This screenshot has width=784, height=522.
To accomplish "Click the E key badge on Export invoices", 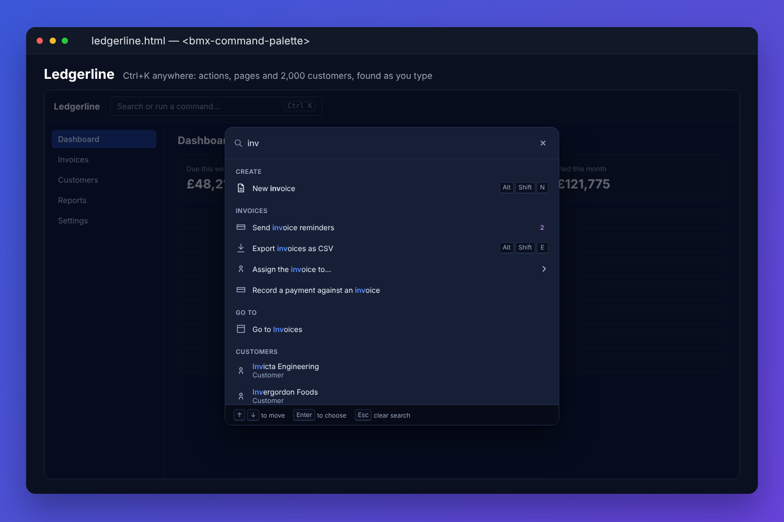I will (543, 247).
